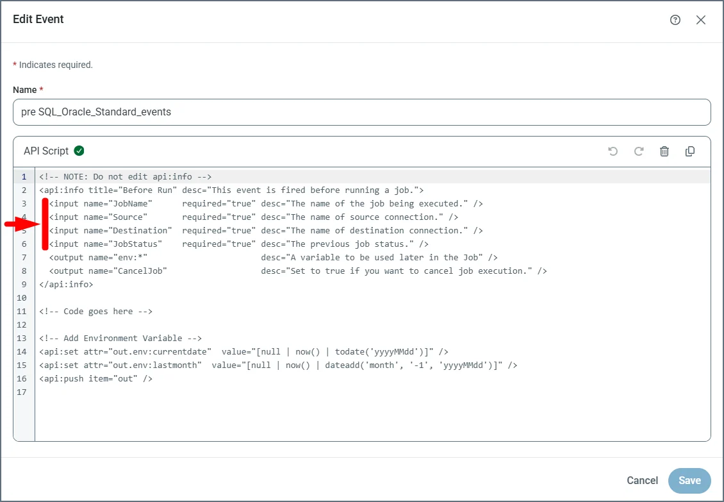
Task: Click the CancelJob output line
Action: click(298, 271)
